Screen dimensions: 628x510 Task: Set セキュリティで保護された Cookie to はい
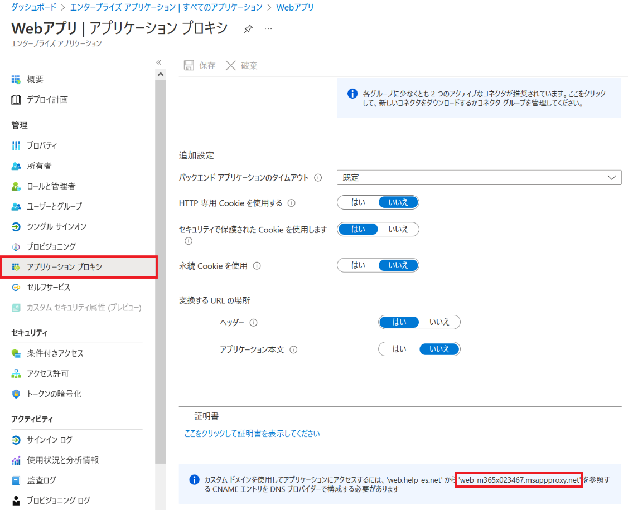[358, 230]
